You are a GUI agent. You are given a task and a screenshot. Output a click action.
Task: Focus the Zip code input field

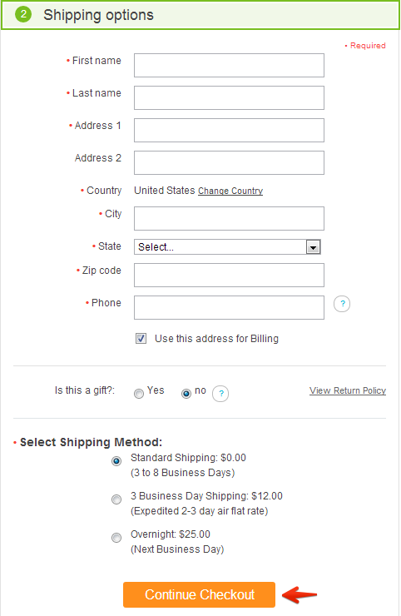[x=229, y=275]
